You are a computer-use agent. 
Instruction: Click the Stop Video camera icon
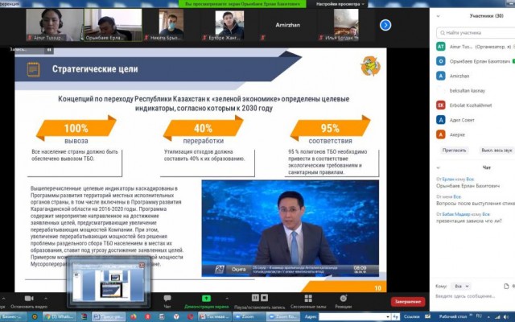tap(29, 299)
